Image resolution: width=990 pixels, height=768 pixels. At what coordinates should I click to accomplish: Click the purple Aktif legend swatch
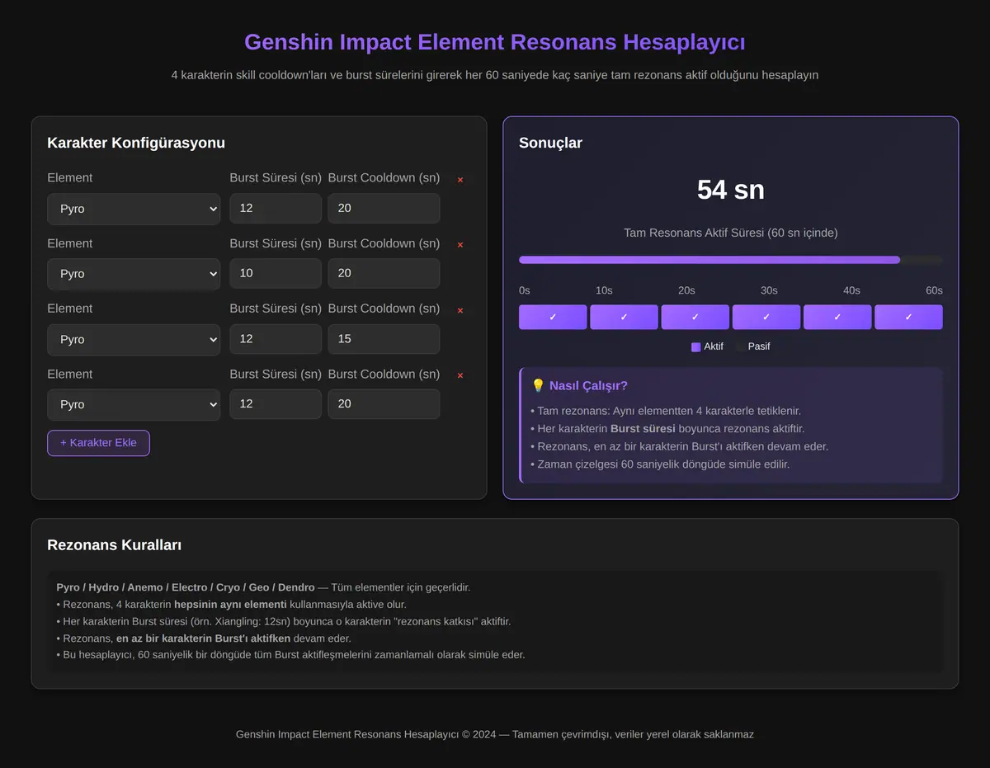[x=695, y=346]
